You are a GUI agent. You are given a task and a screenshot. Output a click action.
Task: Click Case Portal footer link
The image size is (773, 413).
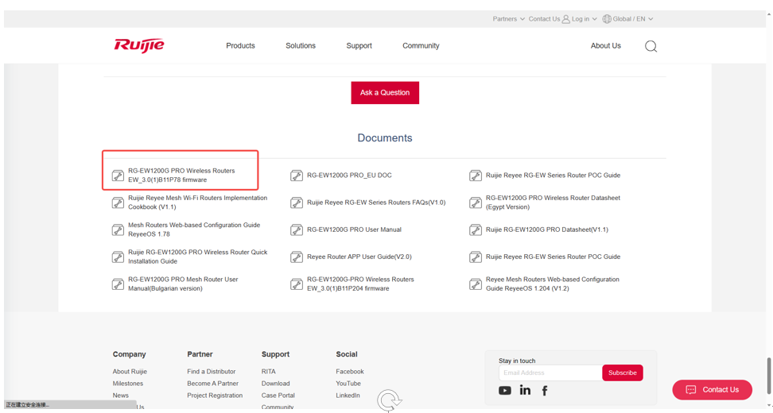[278, 396]
